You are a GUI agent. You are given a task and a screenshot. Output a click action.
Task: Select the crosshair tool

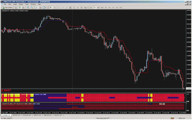coord(55,8)
